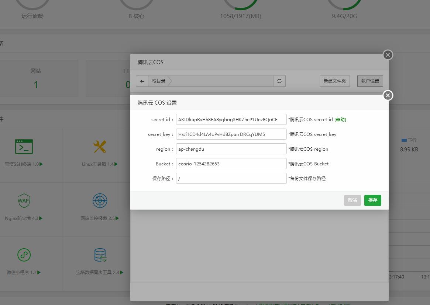Open the Linux工具箱 wrench icon
430x305 pixels.
pos(100,147)
